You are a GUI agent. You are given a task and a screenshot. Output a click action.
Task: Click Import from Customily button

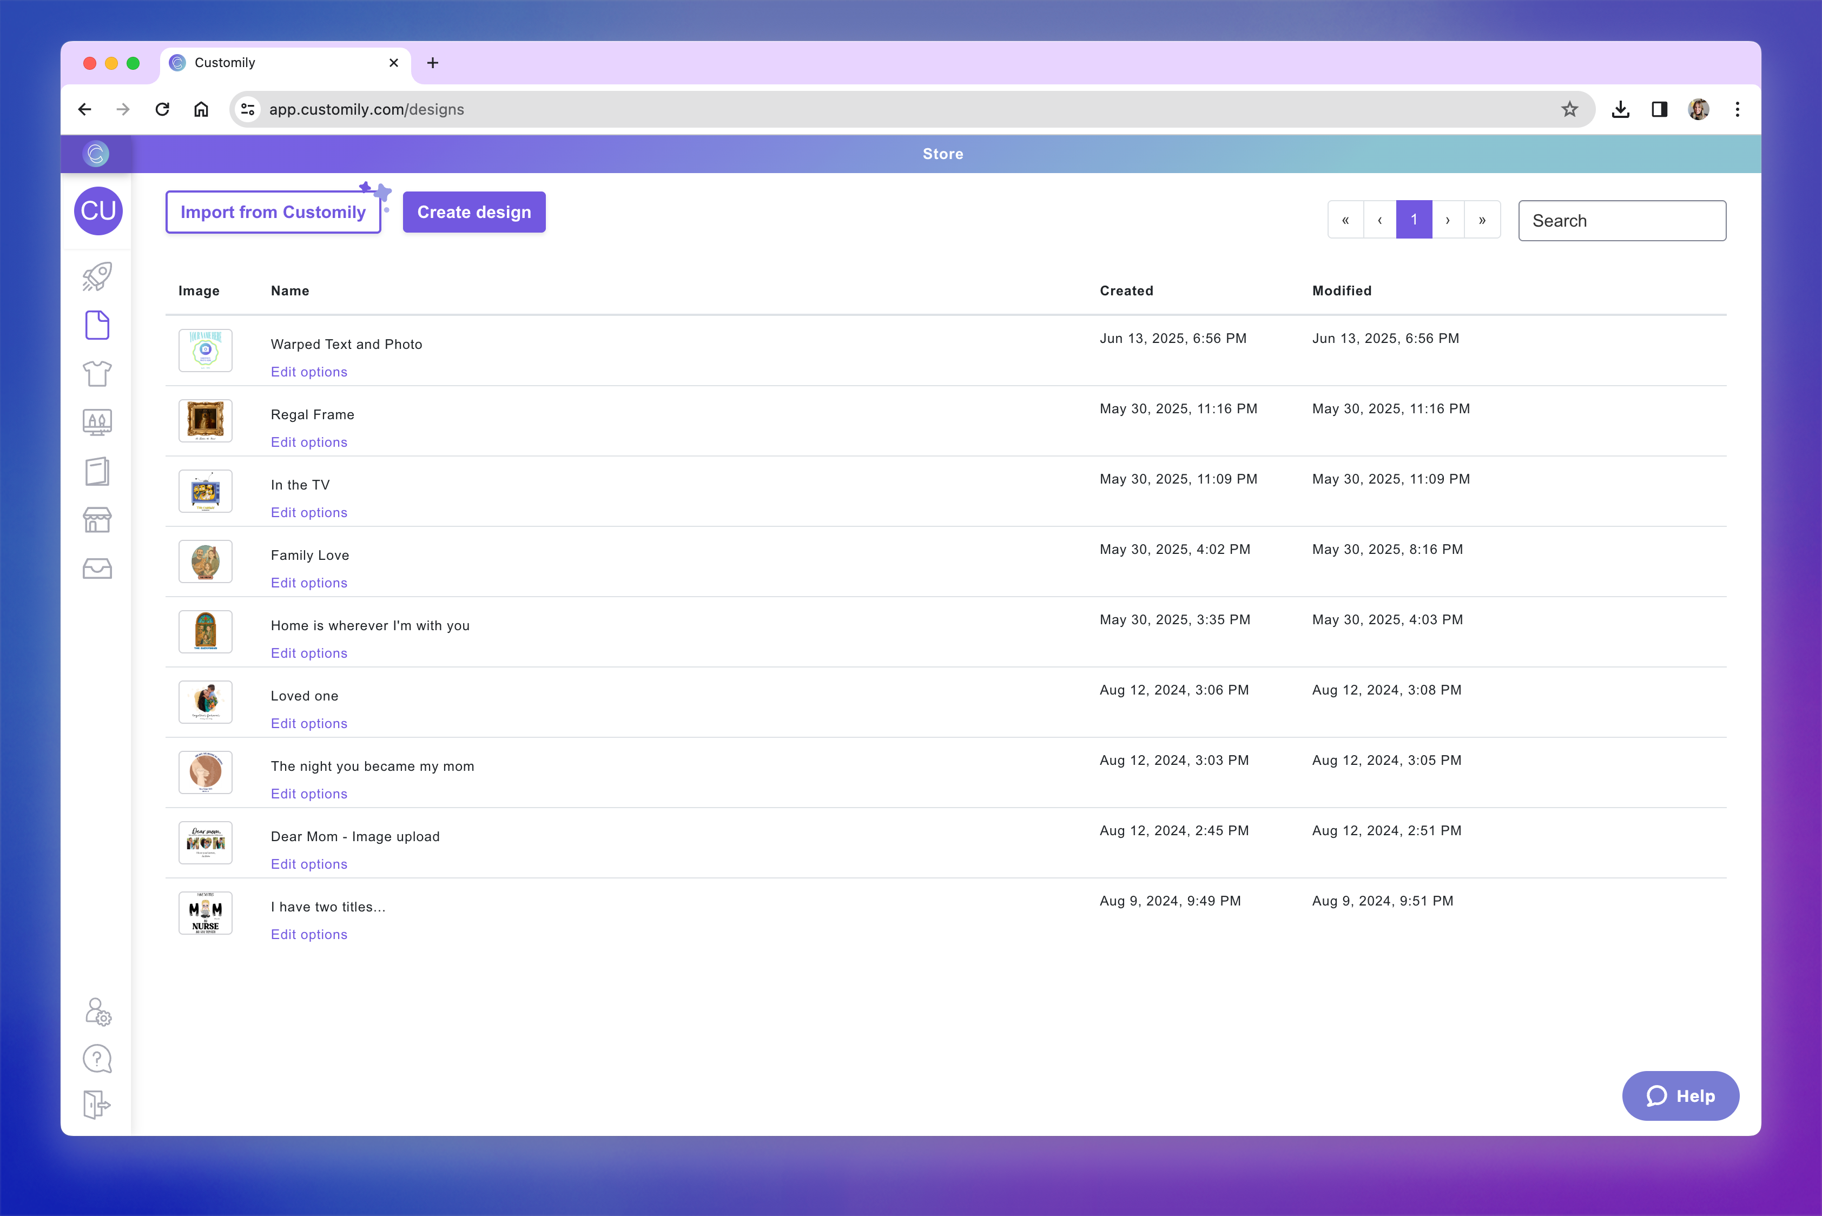tap(273, 213)
